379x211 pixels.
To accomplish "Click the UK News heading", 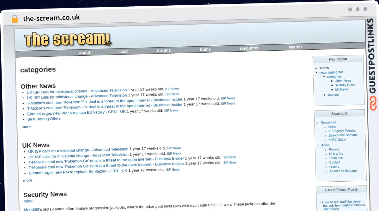I will [36, 145].
